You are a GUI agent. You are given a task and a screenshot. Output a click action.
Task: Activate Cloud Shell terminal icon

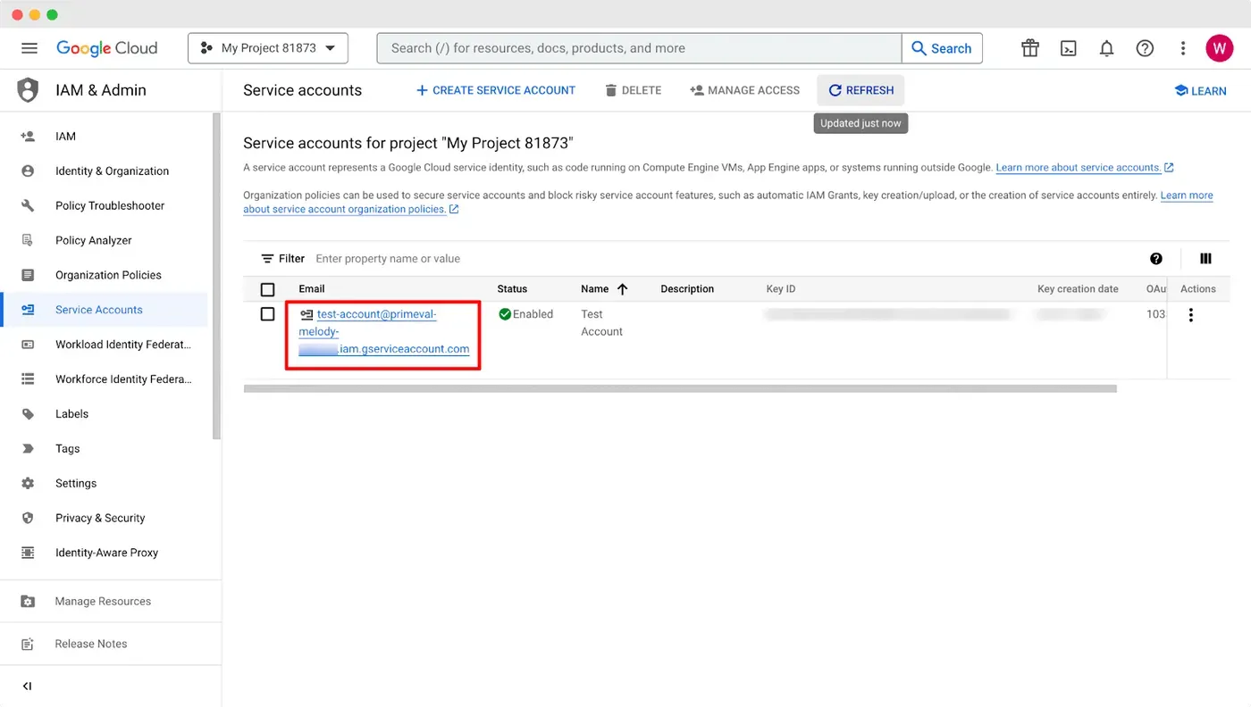[1069, 48]
